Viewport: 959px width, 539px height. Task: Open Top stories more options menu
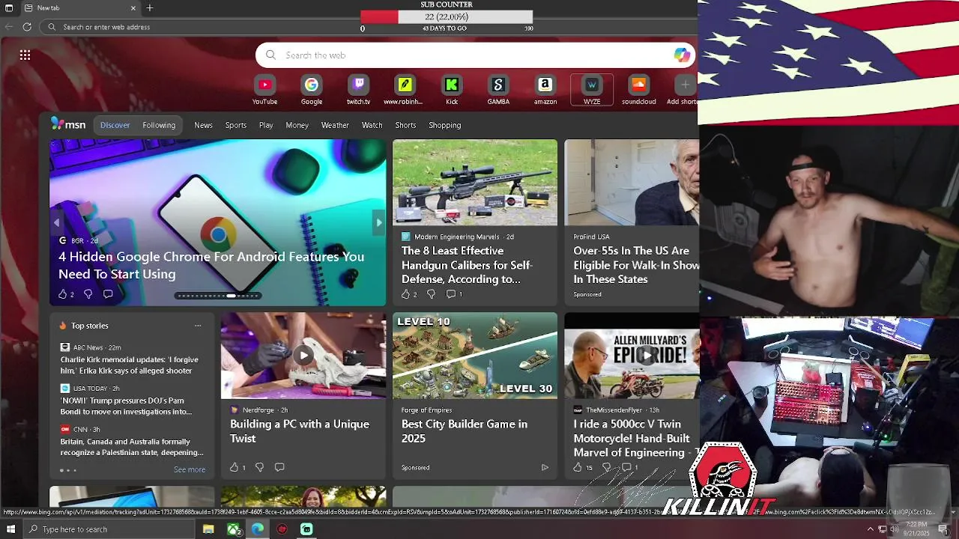click(x=198, y=326)
